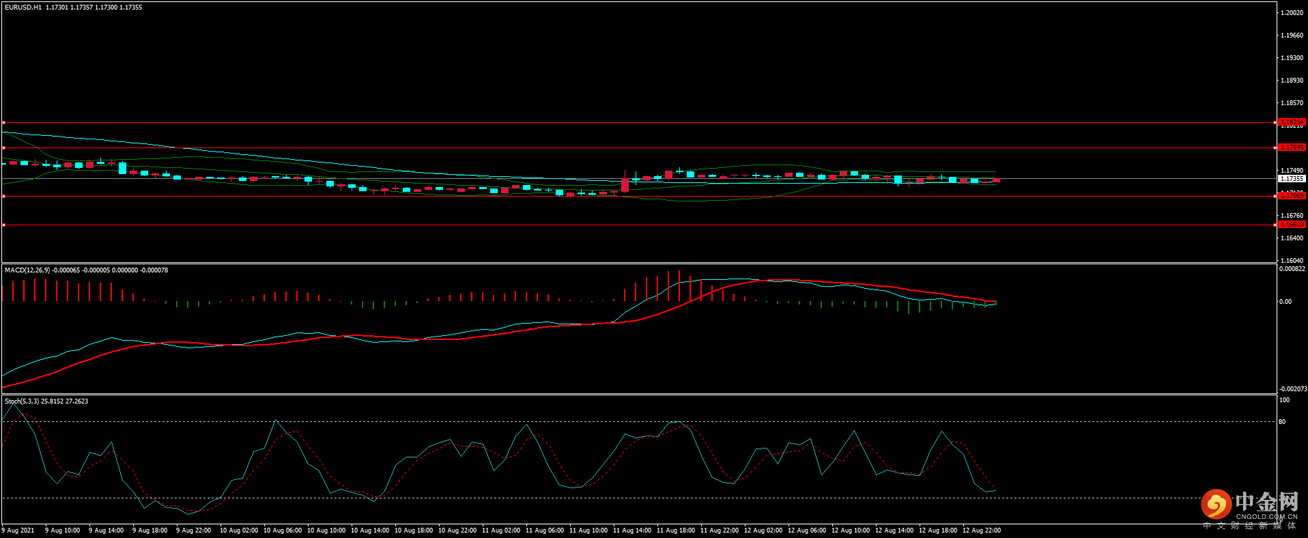The image size is (1308, 538).
Task: Click the 9 Aug 2021 time axis label
Action: [18, 530]
